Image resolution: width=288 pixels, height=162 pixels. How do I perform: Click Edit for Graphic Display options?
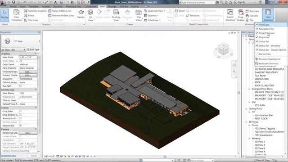tap(28, 75)
